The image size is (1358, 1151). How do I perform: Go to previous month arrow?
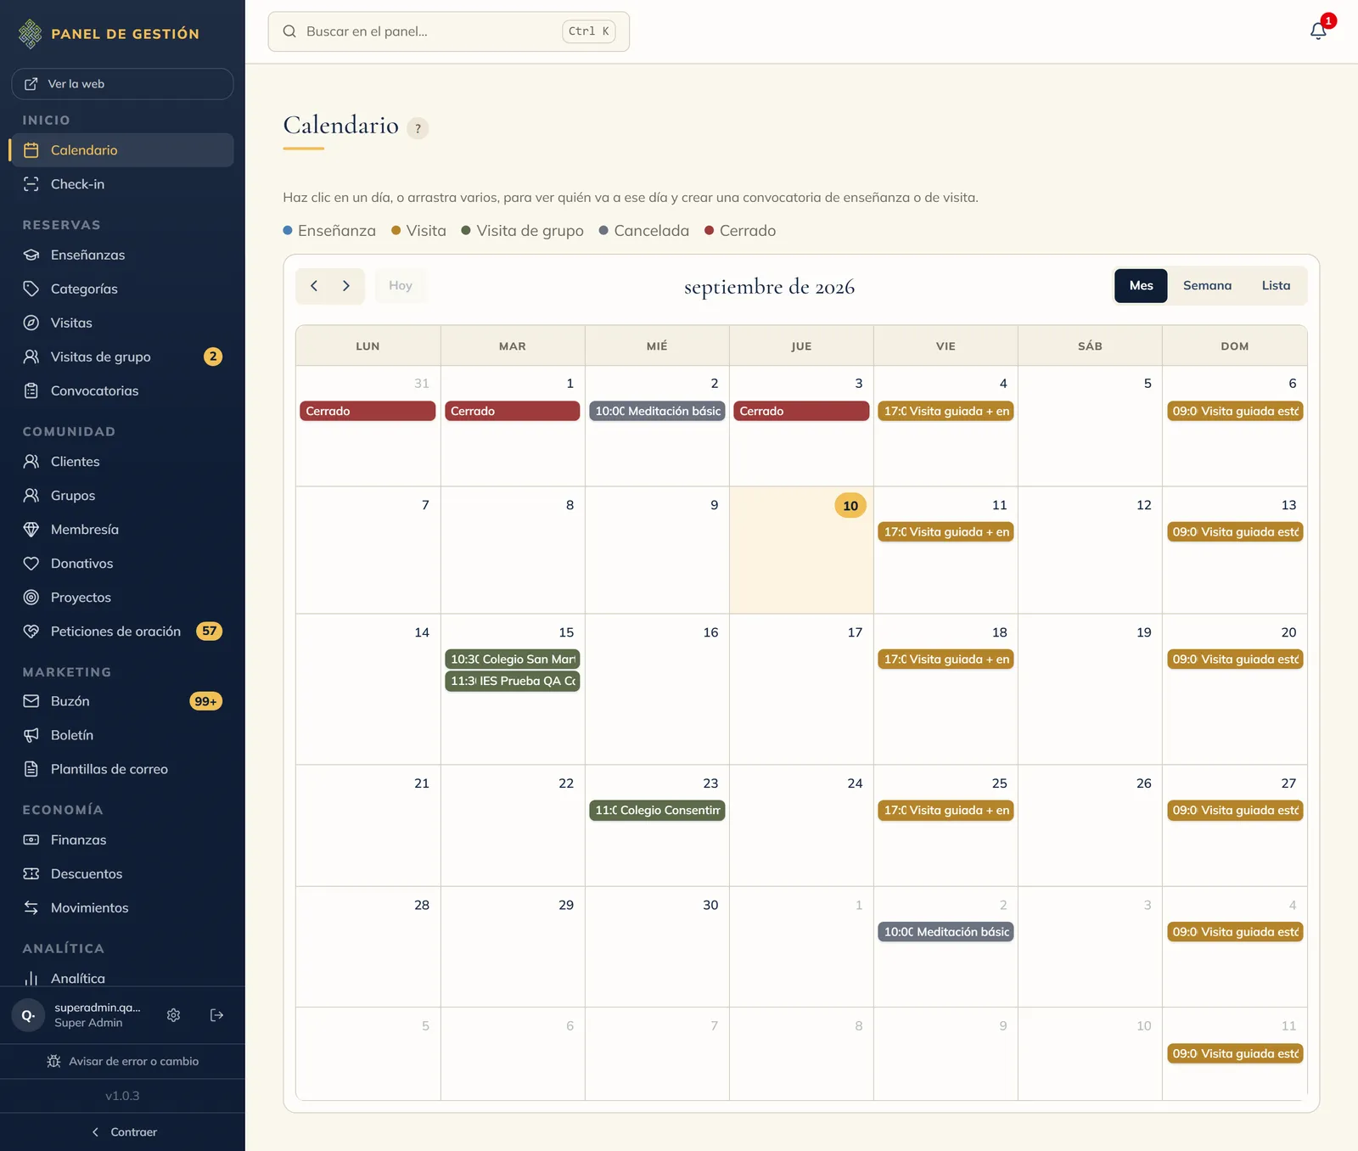(x=314, y=286)
